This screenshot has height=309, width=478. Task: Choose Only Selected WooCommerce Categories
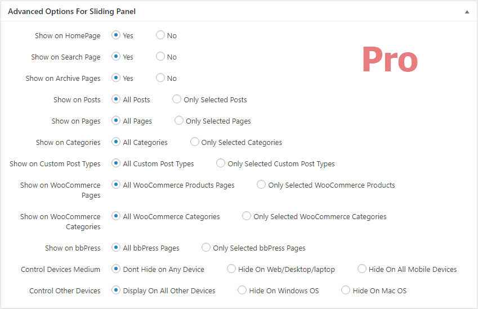[247, 216]
